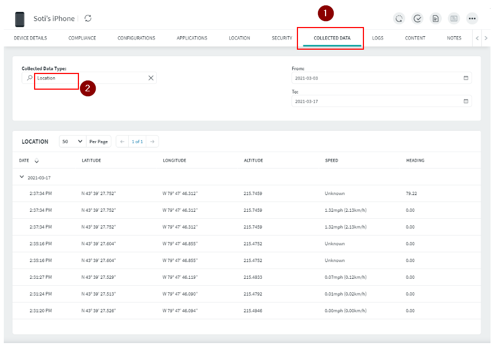This screenshot has height=349, width=497.
Task: Click the Longitude column header
Action: coord(174,160)
